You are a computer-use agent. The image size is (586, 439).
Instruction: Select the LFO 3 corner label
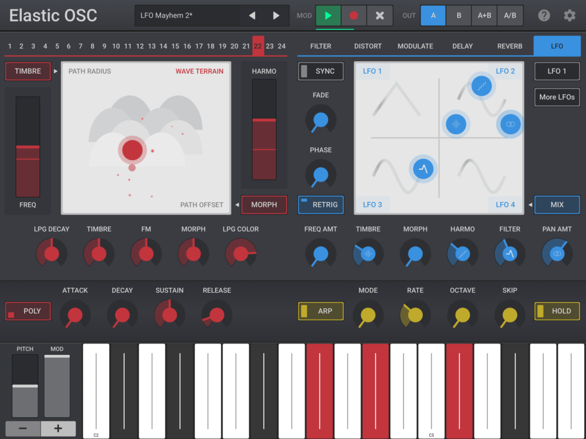coord(372,205)
